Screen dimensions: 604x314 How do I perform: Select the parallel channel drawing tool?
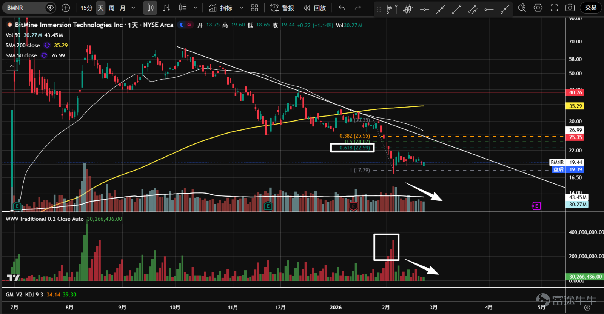pos(473,9)
